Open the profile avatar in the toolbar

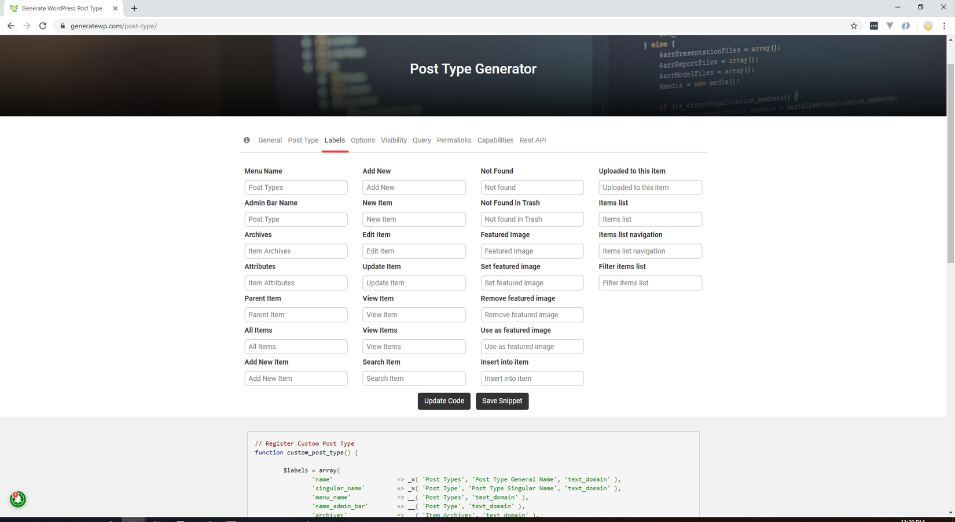tap(928, 25)
